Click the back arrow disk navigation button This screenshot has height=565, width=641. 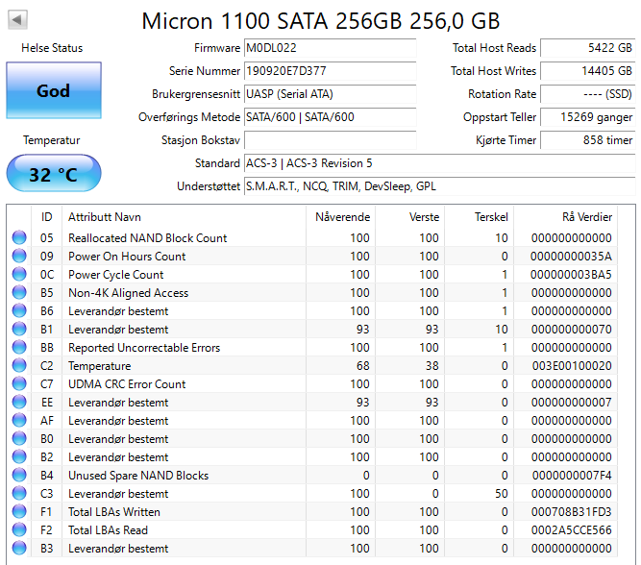pyautogui.click(x=17, y=19)
